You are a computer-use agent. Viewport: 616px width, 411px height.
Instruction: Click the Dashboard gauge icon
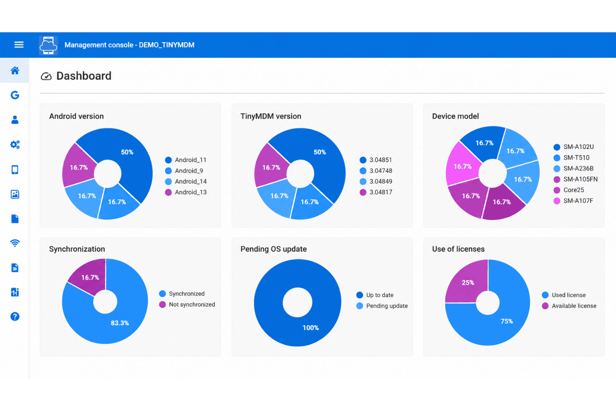tap(46, 76)
